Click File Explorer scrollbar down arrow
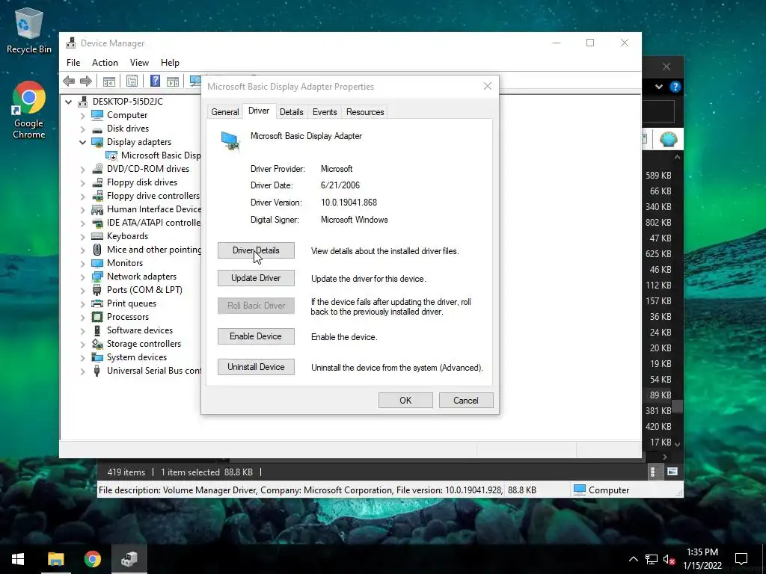766x574 pixels. tap(677, 444)
